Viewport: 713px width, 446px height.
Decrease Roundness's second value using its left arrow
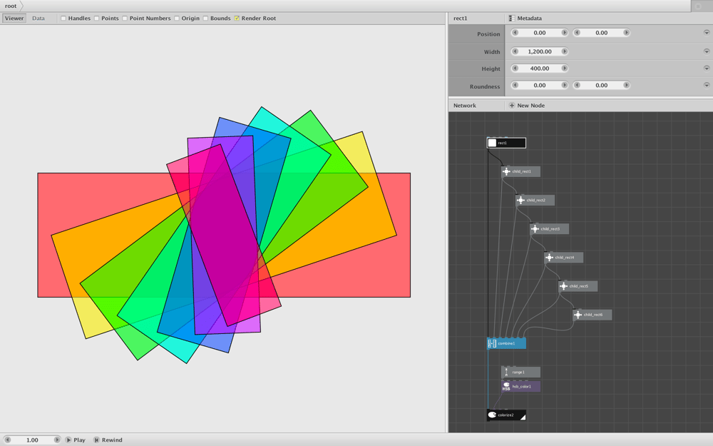(577, 85)
